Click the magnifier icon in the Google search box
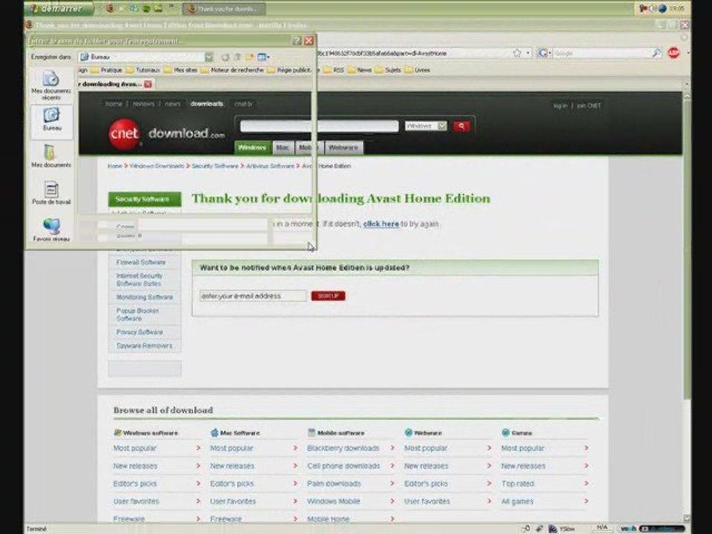 [656, 53]
